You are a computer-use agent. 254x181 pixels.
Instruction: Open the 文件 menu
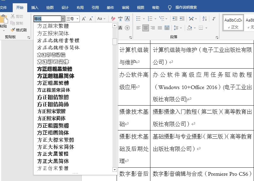tap(4, 7)
